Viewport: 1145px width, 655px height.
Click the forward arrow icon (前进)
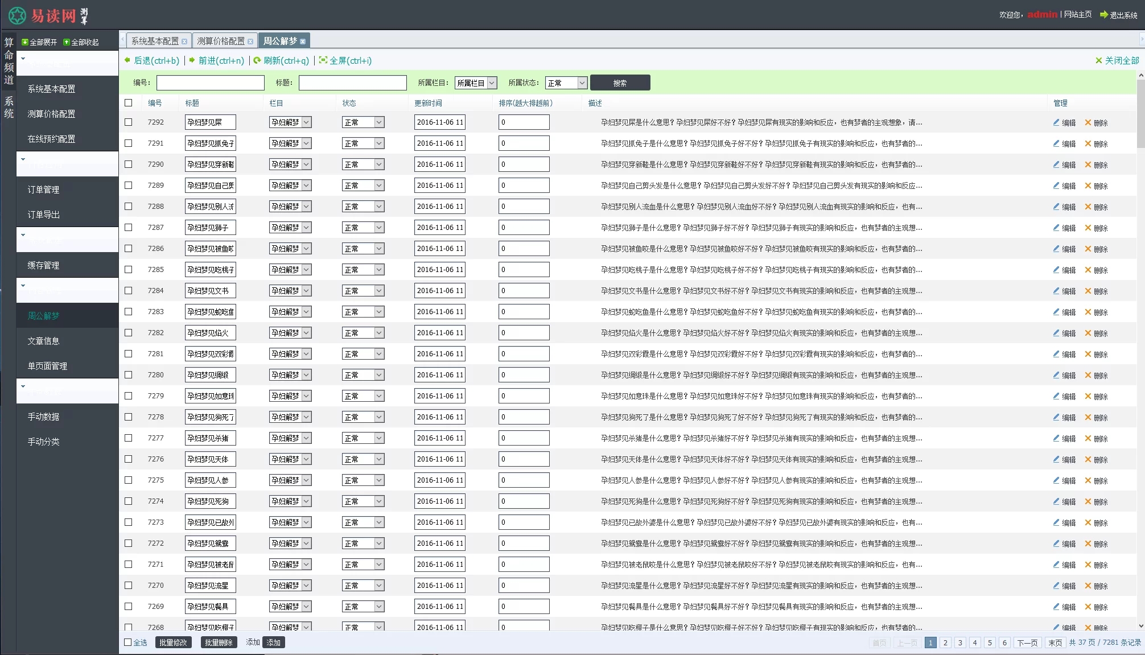[x=192, y=60]
